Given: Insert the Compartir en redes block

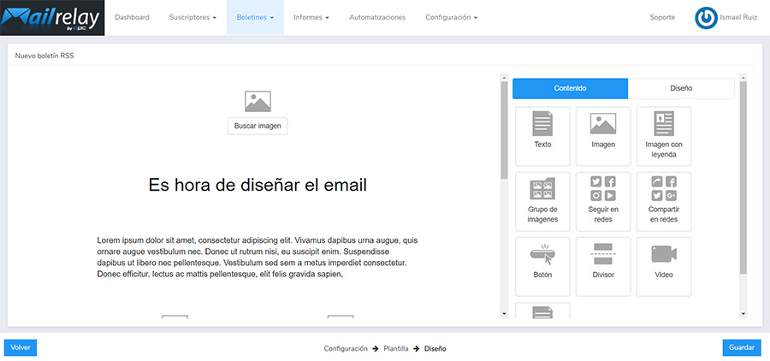Looking at the screenshot, I should point(664,201).
